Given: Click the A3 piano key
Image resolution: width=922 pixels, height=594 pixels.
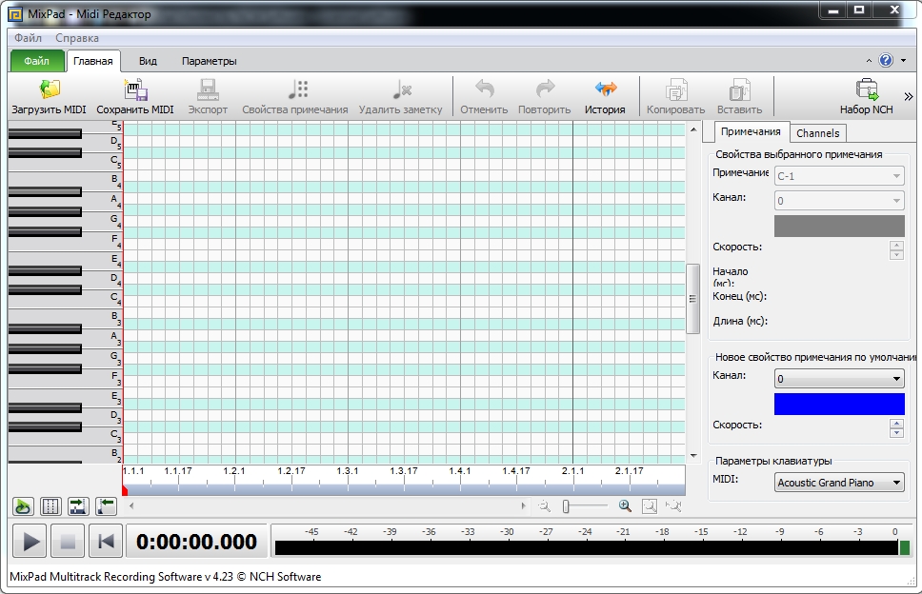Looking at the screenshot, I should click(101, 339).
